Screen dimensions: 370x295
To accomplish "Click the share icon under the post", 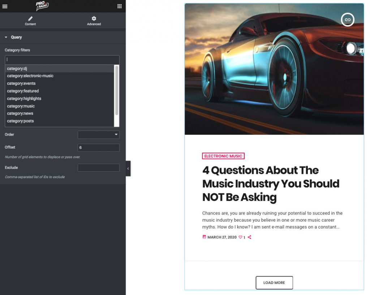I will tap(249, 237).
